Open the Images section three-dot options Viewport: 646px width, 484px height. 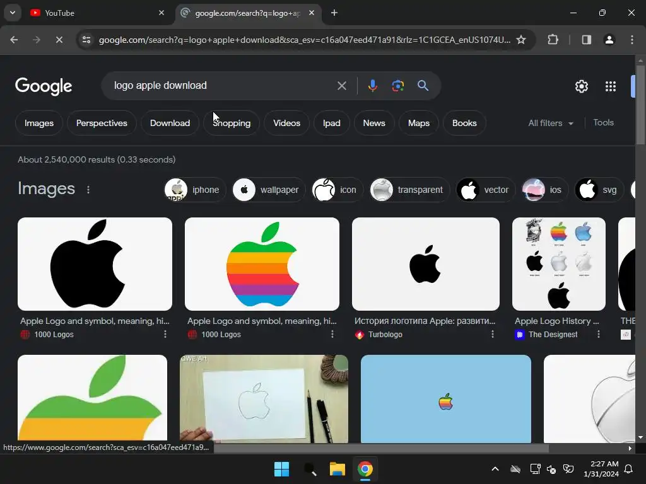pyautogui.click(x=88, y=190)
